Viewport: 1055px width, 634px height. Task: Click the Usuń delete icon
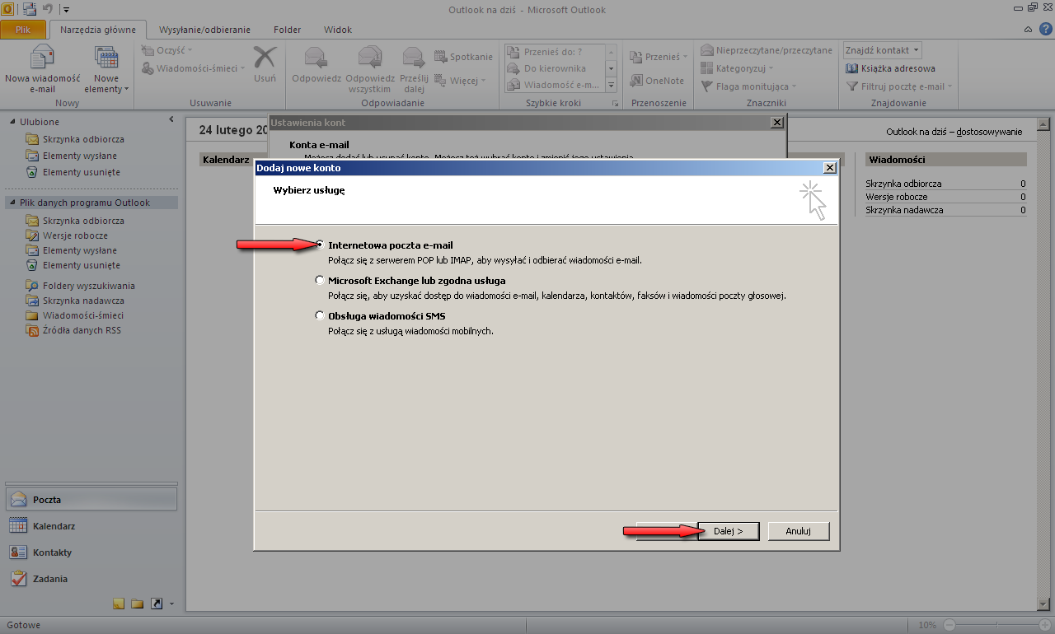pos(265,64)
